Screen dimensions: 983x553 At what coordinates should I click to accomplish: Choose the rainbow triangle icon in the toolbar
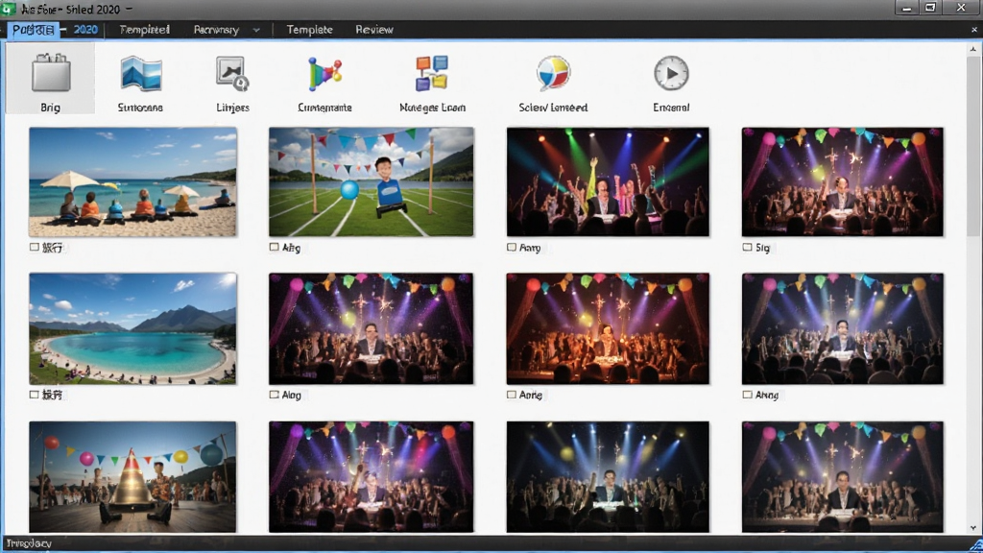324,73
